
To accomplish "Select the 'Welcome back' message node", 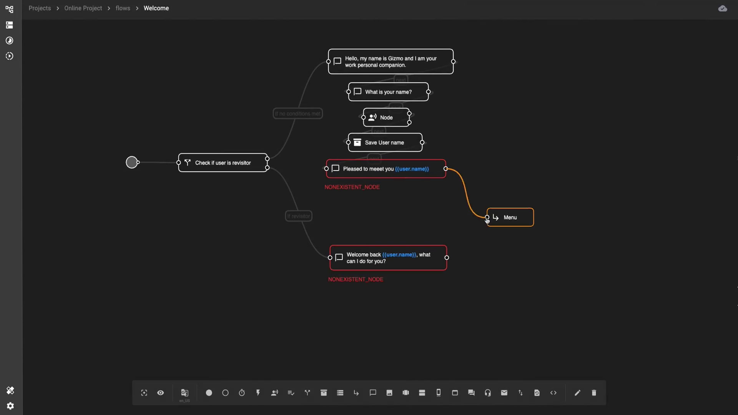I will (389, 258).
